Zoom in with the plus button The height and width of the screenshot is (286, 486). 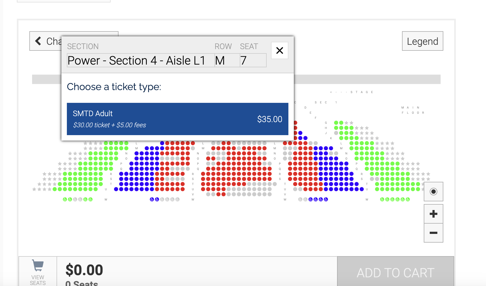tap(434, 214)
